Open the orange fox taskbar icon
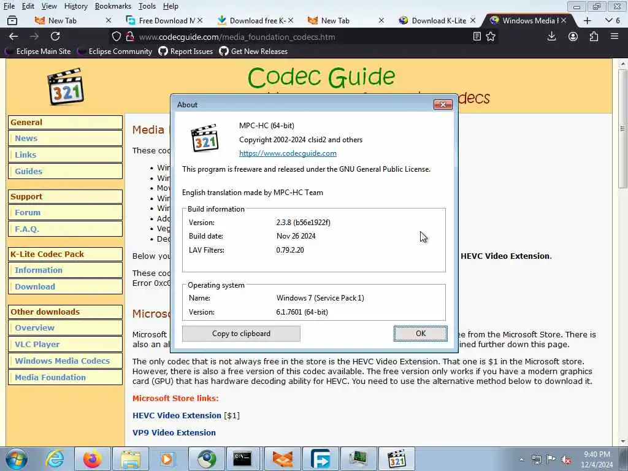 [x=282, y=459]
